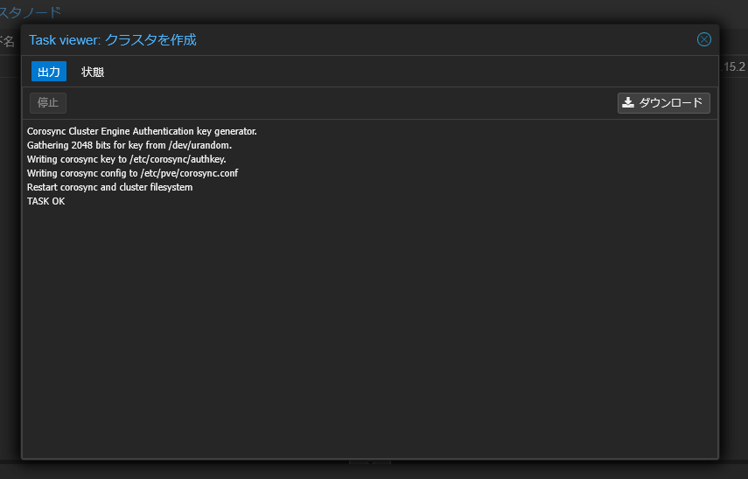Image resolution: width=748 pixels, height=479 pixels.
Task: Click the download arrow icon
Action: pyautogui.click(x=628, y=102)
